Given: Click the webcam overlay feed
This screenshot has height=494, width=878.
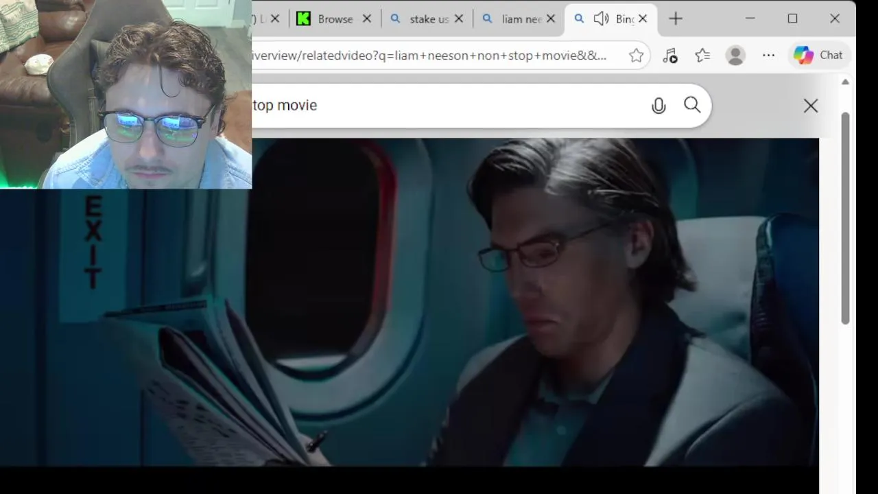Looking at the screenshot, I should click(x=126, y=94).
